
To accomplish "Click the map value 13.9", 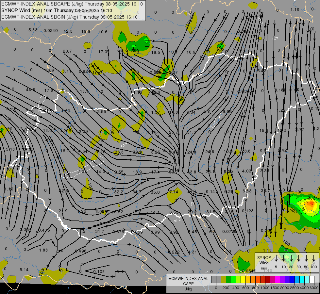I will (x=137, y=172).
